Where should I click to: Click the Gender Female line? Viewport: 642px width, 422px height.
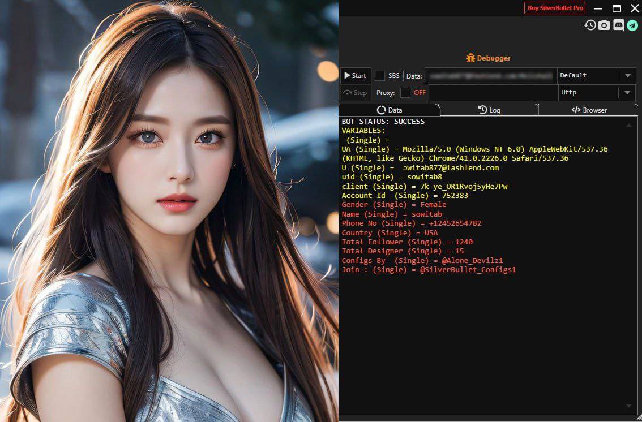click(x=394, y=204)
